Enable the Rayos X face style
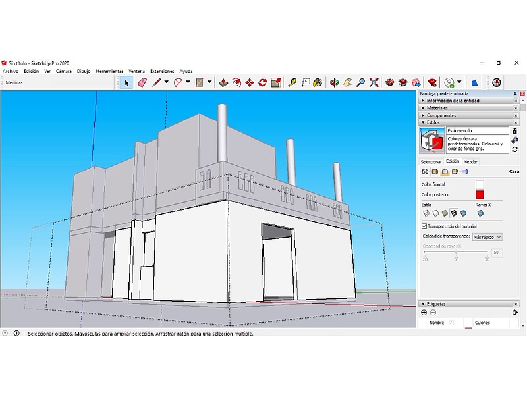 coord(480,213)
